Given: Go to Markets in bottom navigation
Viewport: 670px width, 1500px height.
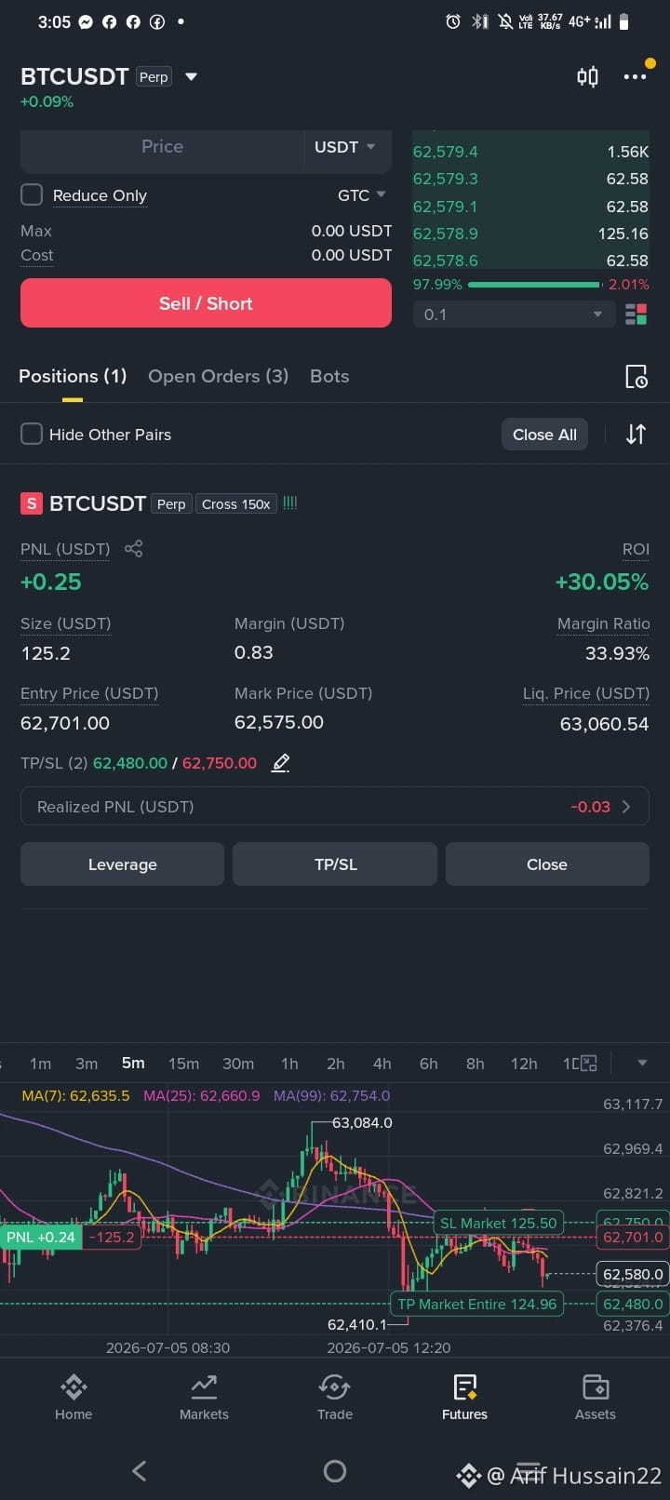Looking at the screenshot, I should (x=204, y=1397).
